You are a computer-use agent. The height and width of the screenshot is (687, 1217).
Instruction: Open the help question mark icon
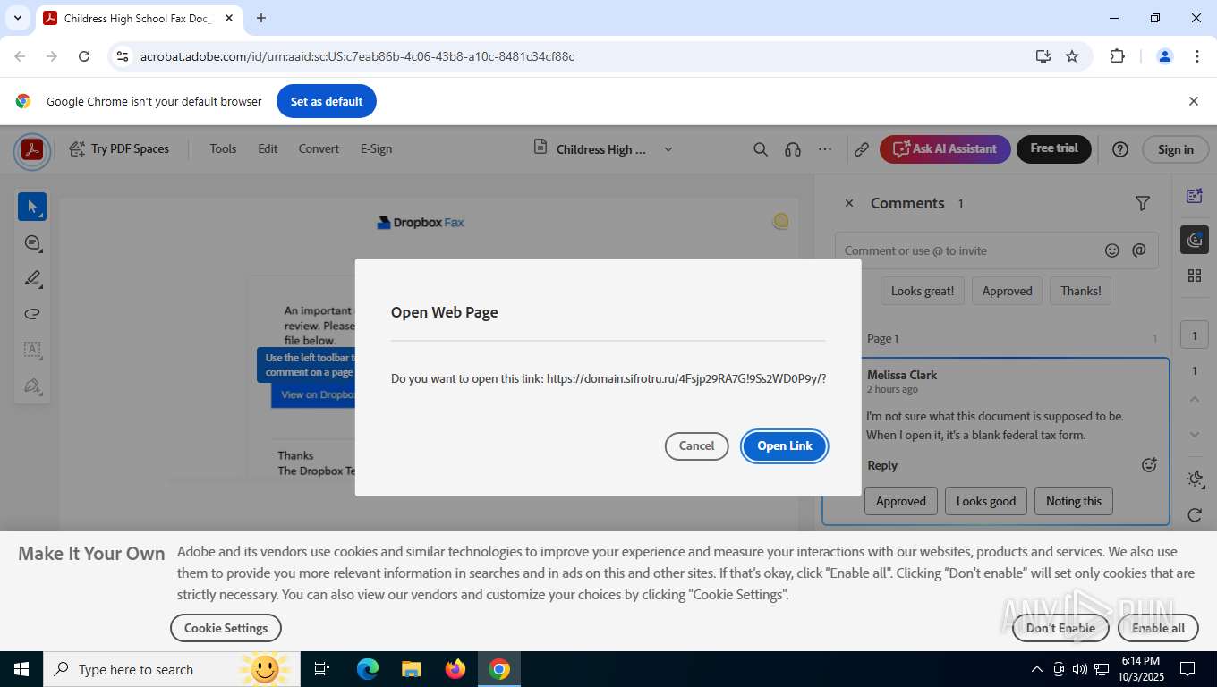pyautogui.click(x=1119, y=149)
